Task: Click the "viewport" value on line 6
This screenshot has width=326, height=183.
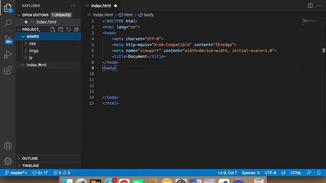Action: 149,51
